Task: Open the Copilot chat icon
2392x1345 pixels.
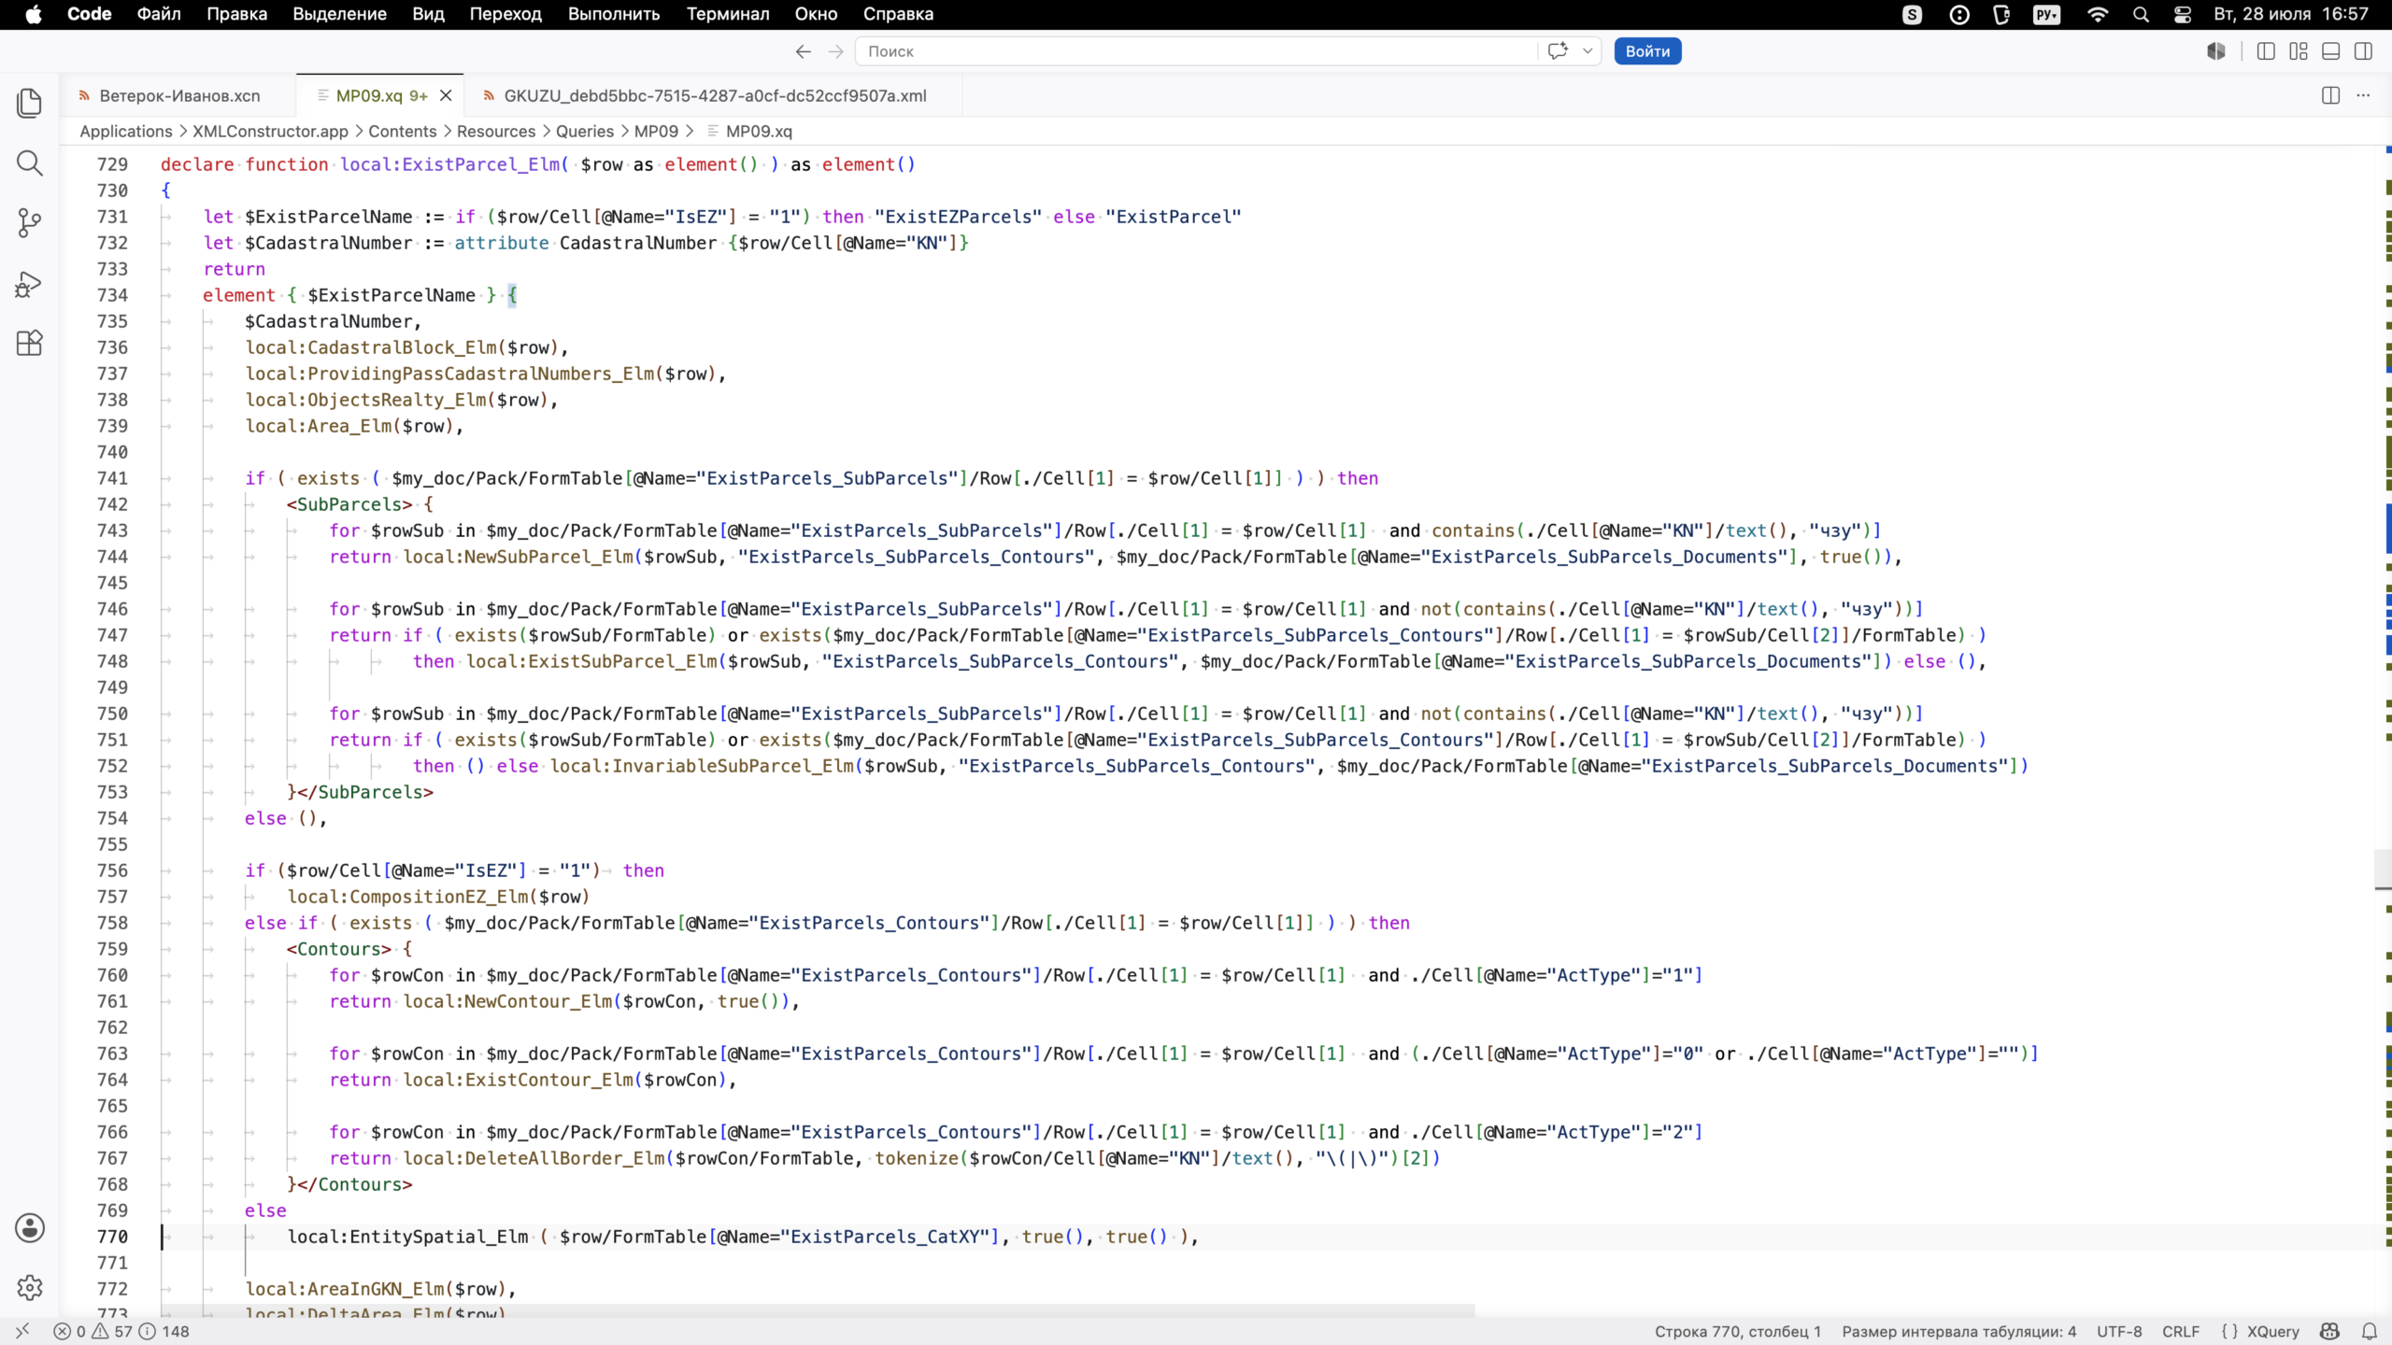Action: coord(1558,51)
